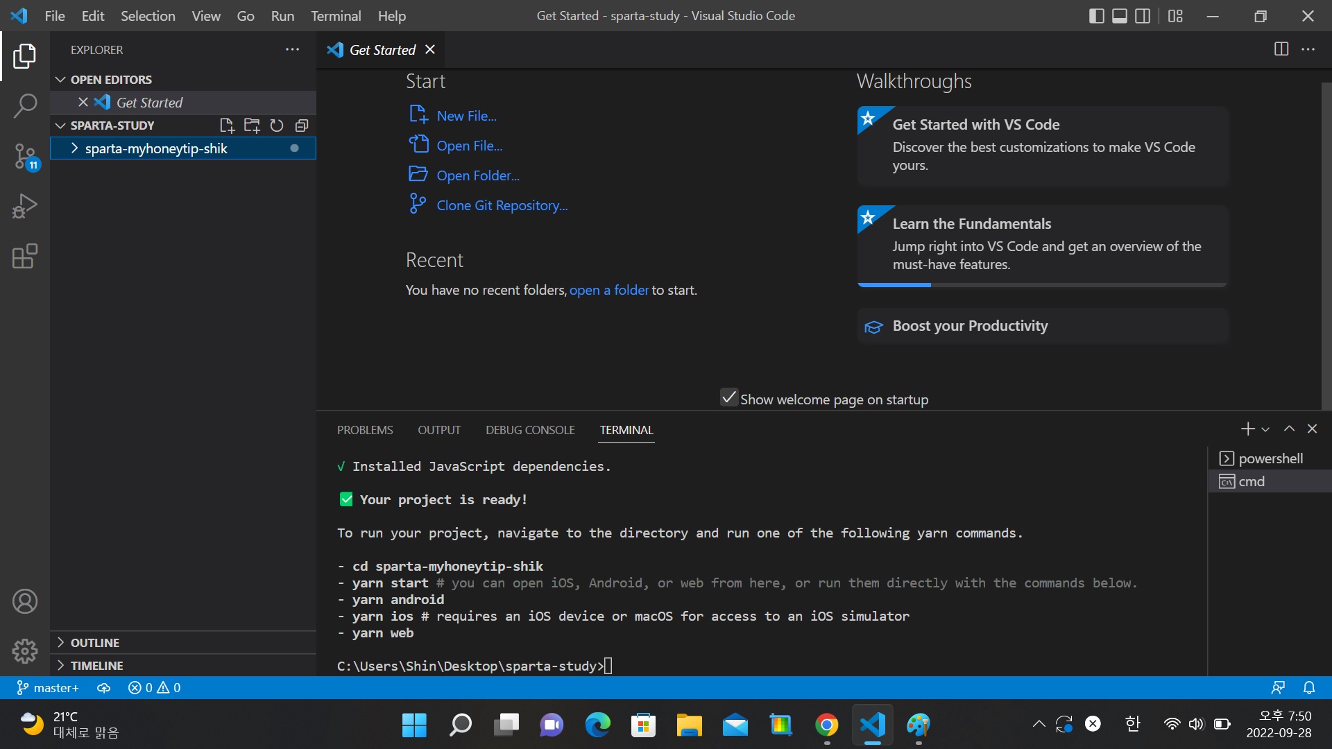This screenshot has width=1332, height=749.
Task: Refresh the Explorer file tree
Action: click(277, 126)
